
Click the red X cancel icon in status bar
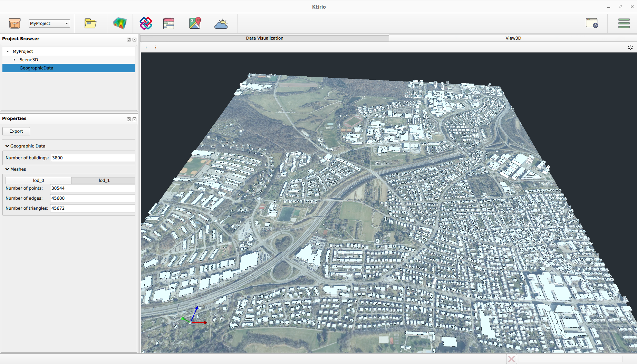(512, 359)
